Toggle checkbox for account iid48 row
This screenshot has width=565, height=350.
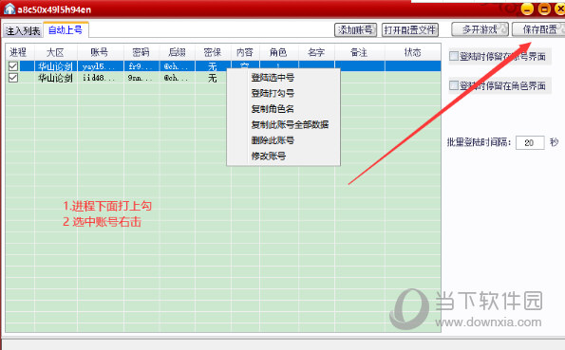pos(13,78)
